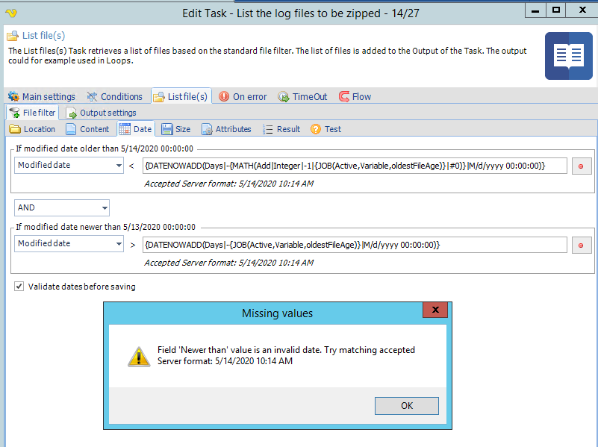Uncheck Validate dates before saving
The height and width of the screenshot is (447, 598).
(19, 287)
